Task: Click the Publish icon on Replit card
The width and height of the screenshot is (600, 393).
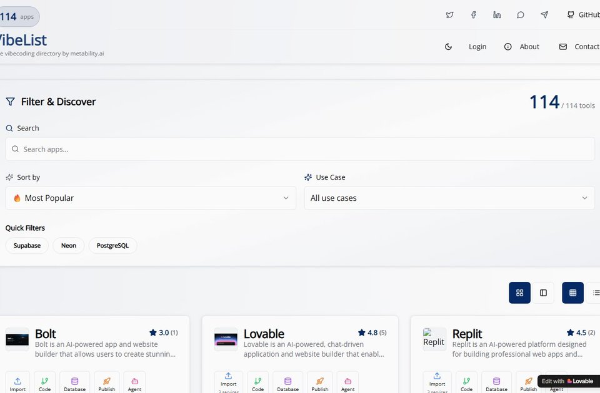Action: tap(529, 382)
